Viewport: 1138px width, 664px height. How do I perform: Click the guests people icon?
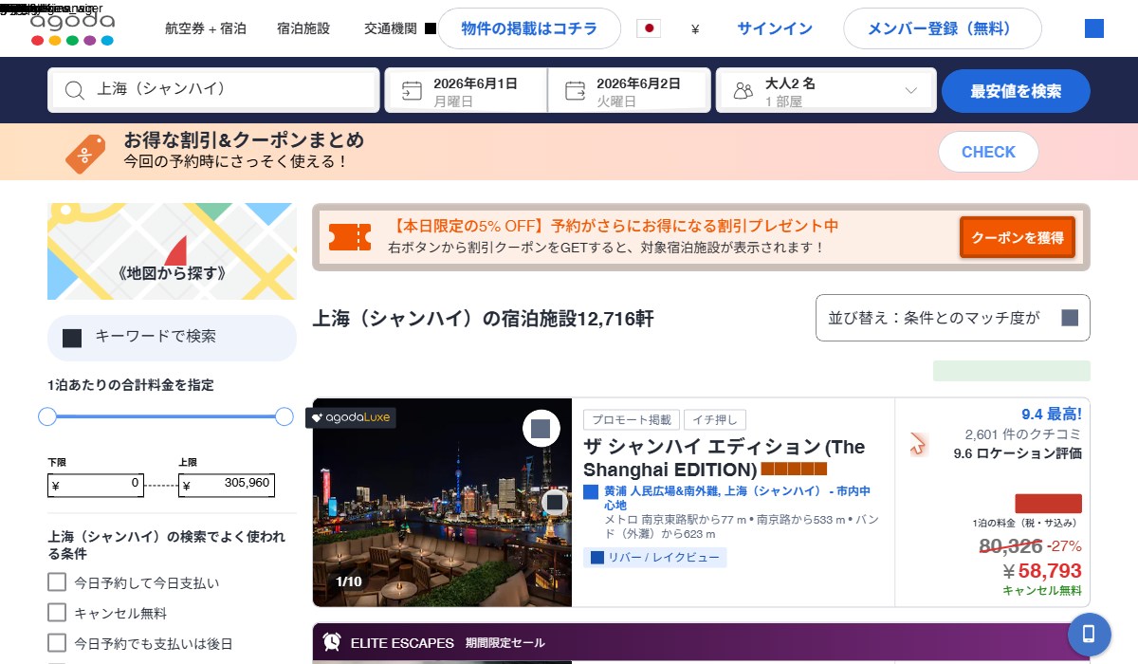(x=743, y=90)
